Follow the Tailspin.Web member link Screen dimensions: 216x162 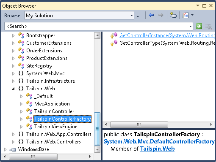coord(157,149)
